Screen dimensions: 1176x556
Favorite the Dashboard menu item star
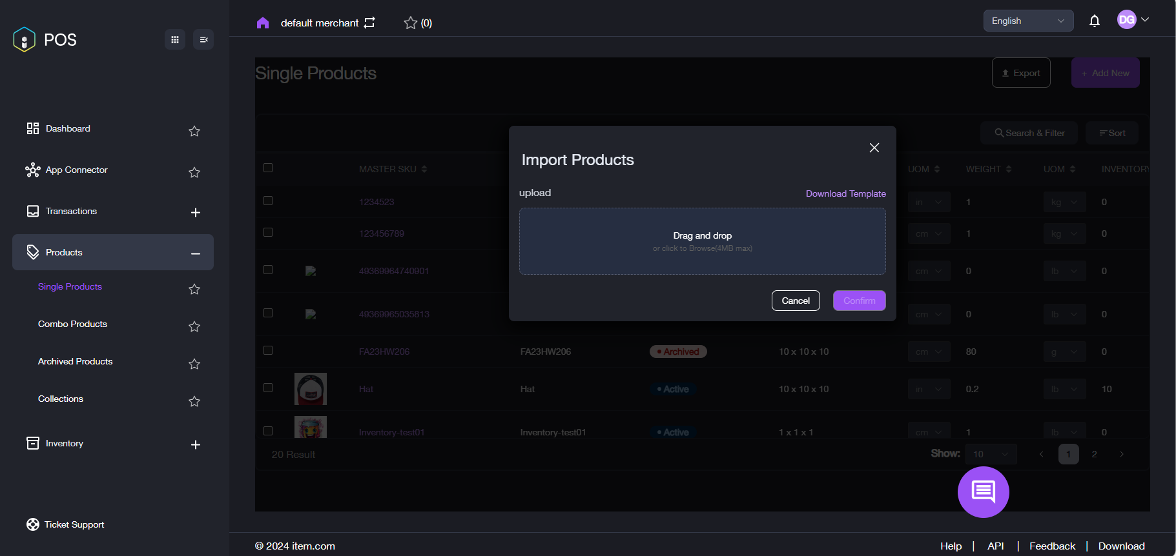click(x=194, y=131)
